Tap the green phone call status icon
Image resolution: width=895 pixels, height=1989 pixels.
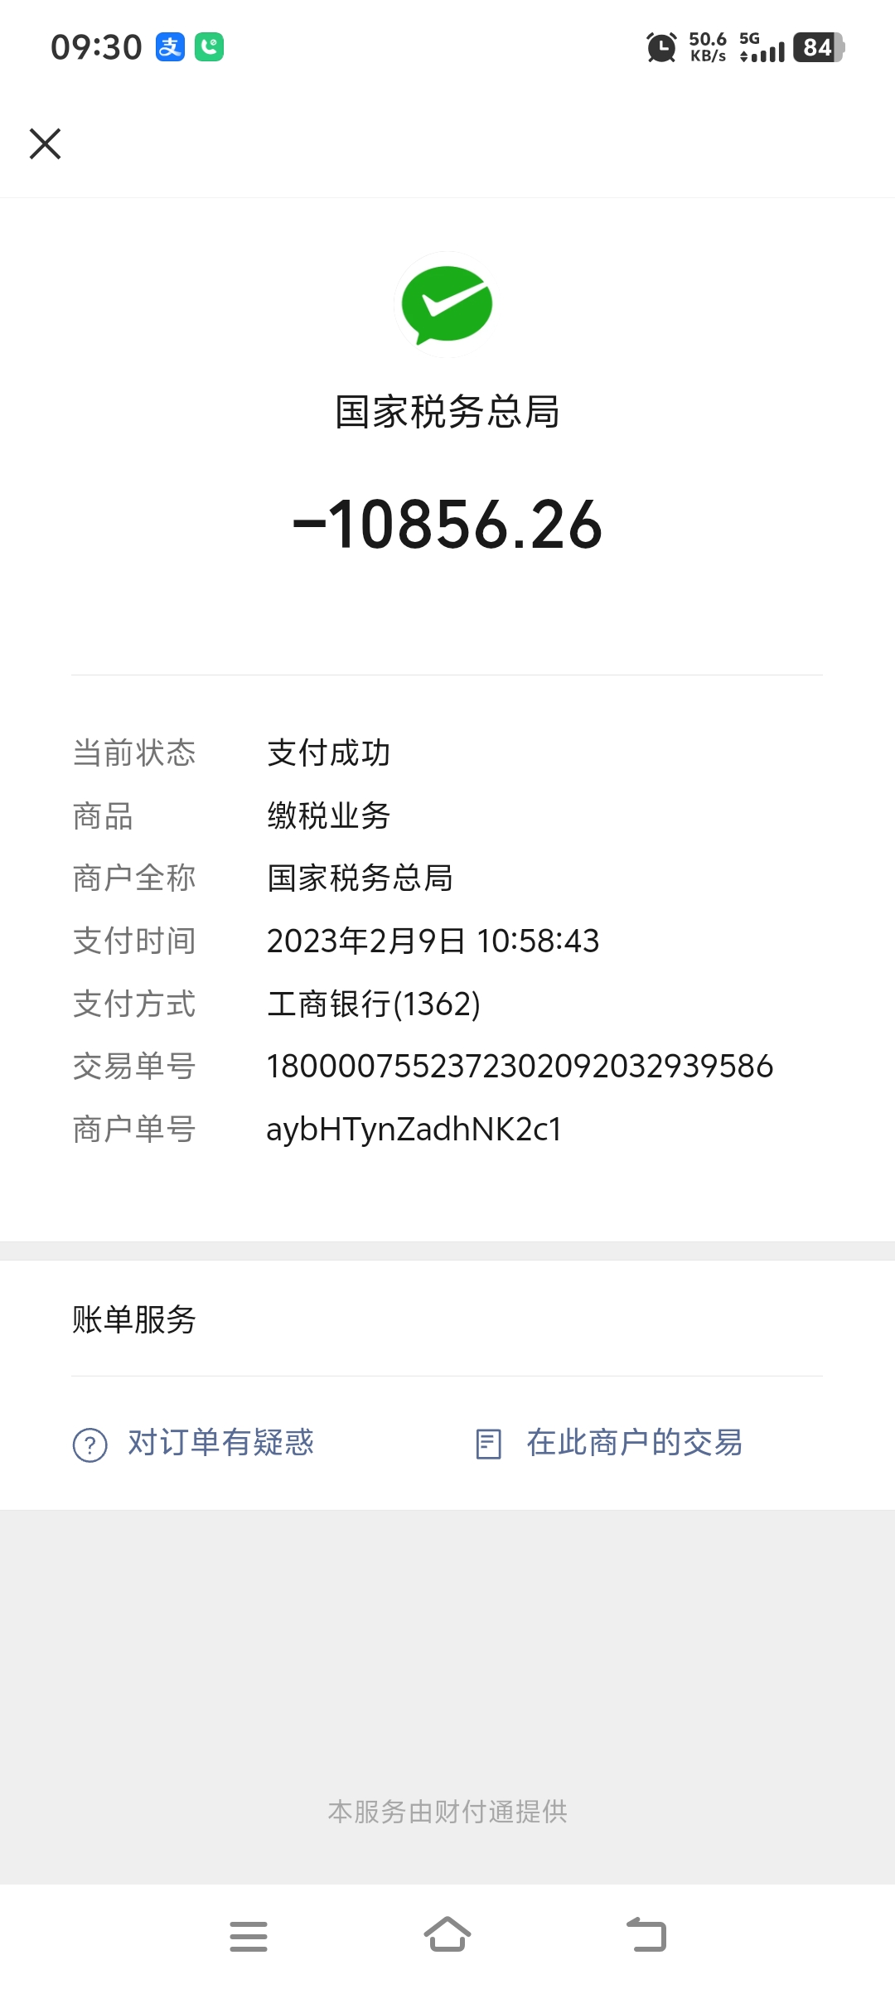(209, 47)
